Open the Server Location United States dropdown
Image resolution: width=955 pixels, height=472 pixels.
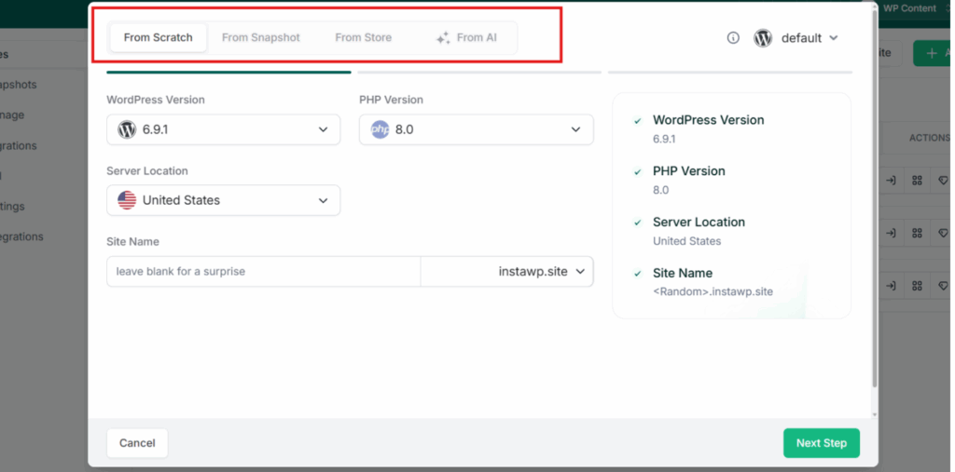coord(224,200)
